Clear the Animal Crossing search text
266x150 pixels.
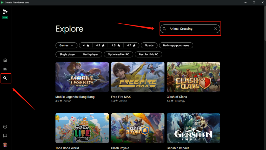pos(215,29)
